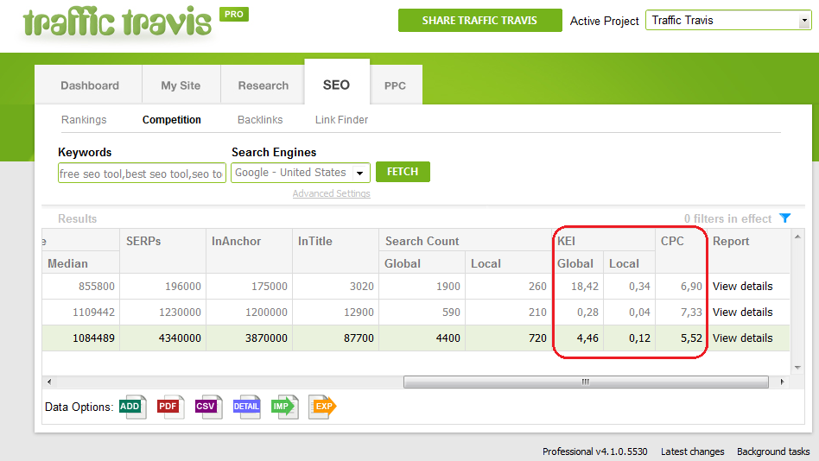Click the Share Traffic Travis button

pyautogui.click(x=480, y=21)
